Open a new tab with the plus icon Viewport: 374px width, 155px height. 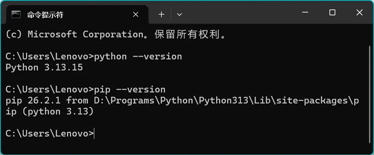click(161, 15)
